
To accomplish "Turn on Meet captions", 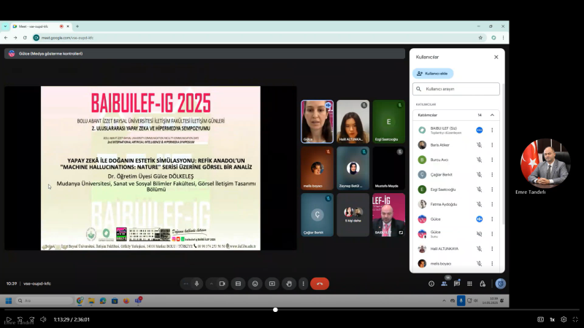I will coord(238,284).
